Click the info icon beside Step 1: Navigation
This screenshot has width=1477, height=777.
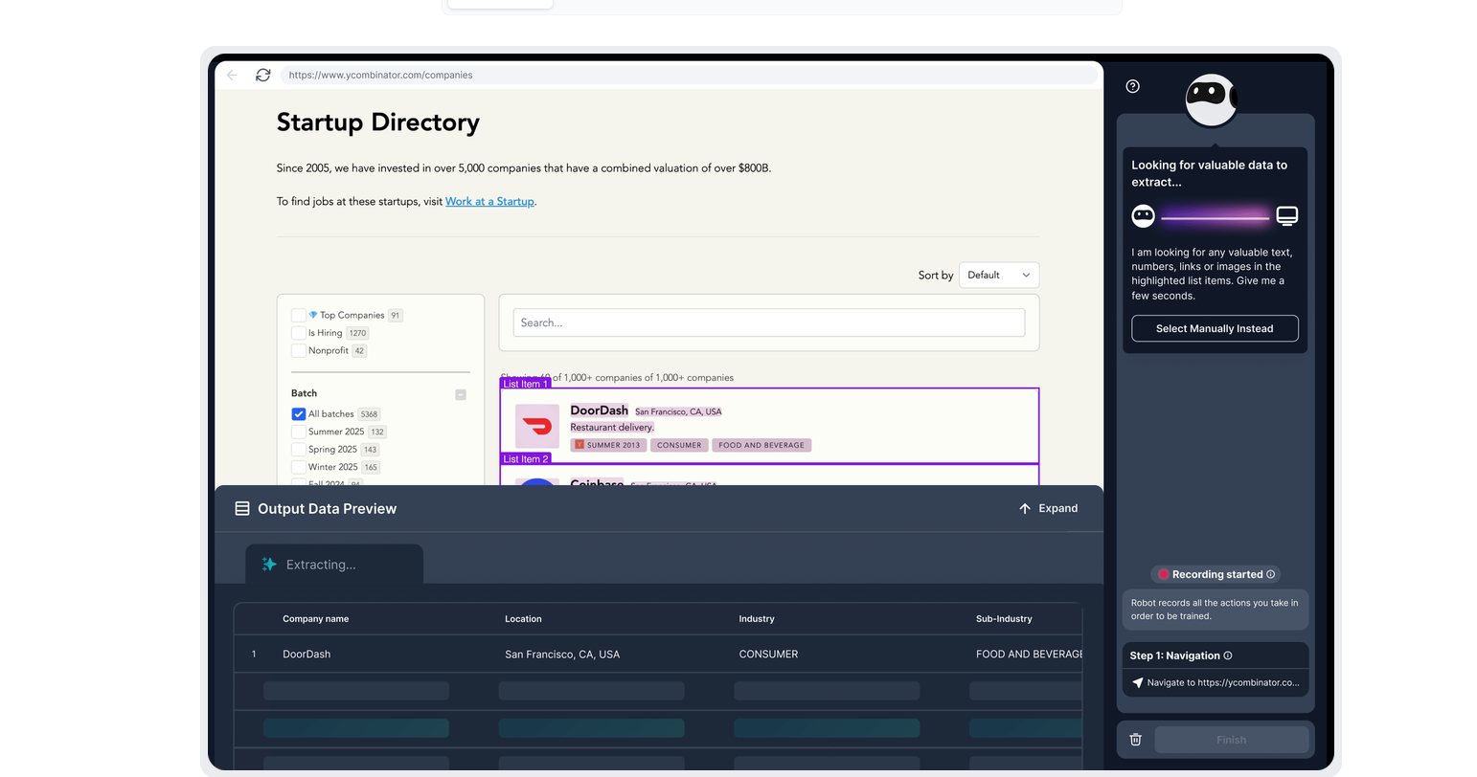point(1228,655)
